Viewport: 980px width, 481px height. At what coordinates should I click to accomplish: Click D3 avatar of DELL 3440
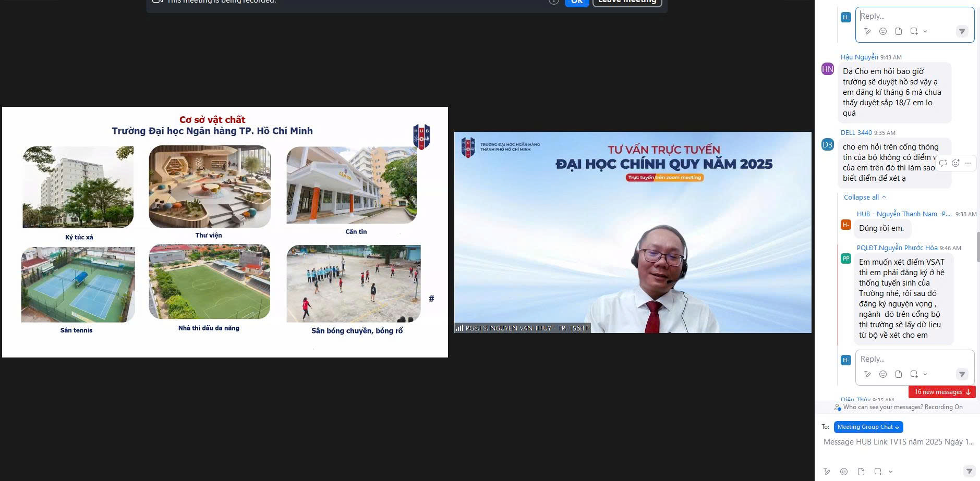point(828,145)
